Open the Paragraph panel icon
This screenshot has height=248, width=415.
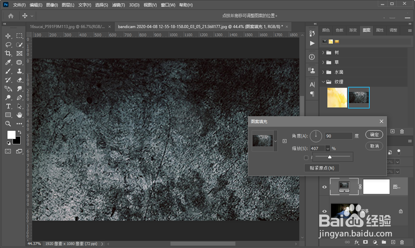tap(312, 94)
